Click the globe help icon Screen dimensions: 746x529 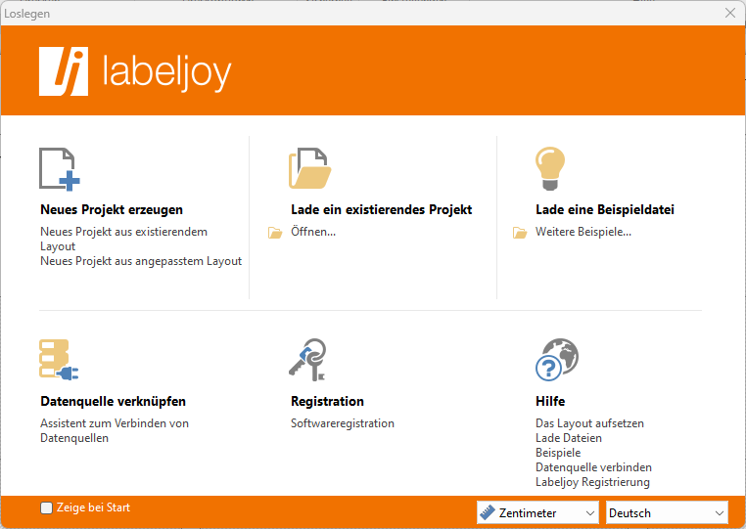(x=557, y=359)
